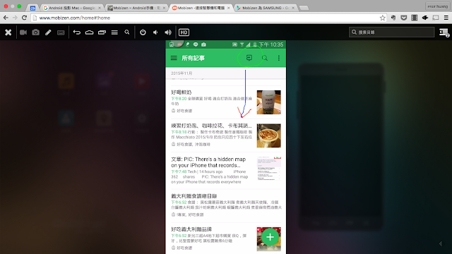The image size is (452, 254).
Task: Open the 好喝鮮奶 note
Action: point(226,102)
